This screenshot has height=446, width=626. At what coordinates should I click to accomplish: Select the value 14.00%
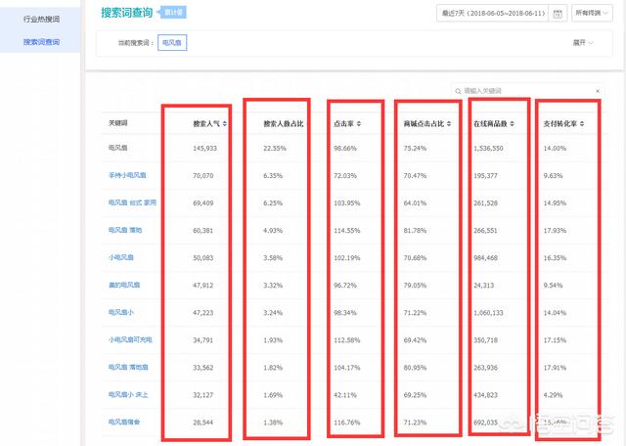pos(555,148)
